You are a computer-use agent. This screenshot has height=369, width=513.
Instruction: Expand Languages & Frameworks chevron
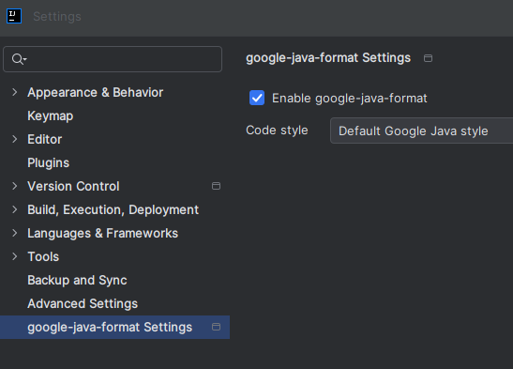click(x=15, y=233)
